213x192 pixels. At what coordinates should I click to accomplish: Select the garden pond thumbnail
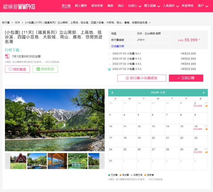pos(37,161)
